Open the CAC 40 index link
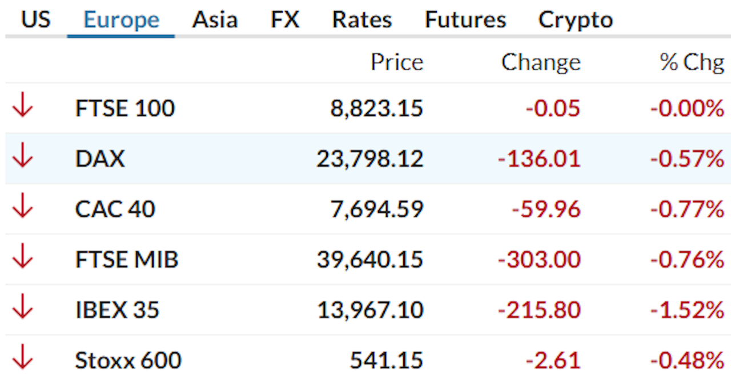Screen dimensions: 731x378 pos(115,209)
